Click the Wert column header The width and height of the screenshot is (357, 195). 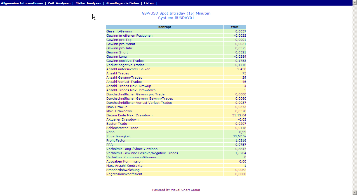234,27
